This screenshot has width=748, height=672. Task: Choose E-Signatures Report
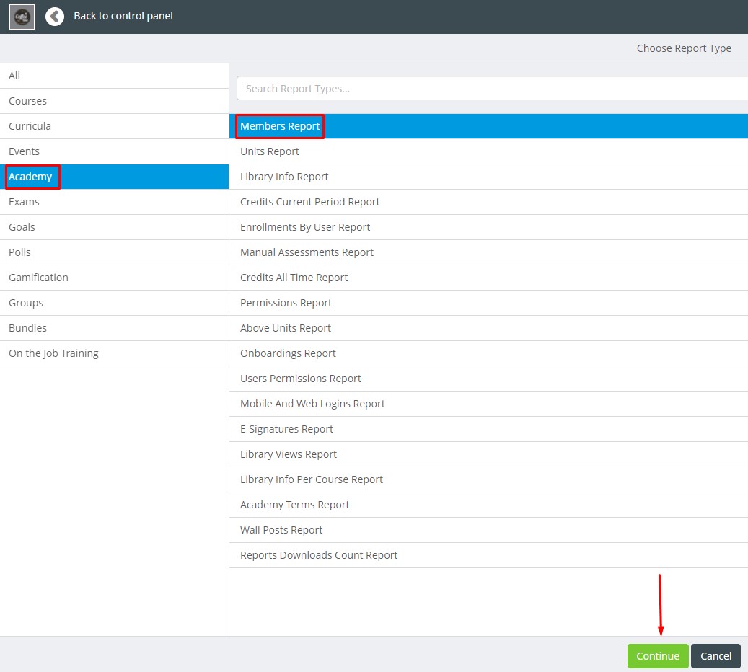[x=488, y=430]
